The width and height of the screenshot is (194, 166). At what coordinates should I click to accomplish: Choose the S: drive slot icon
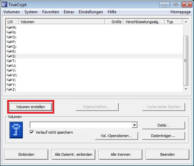(x=9, y=56)
